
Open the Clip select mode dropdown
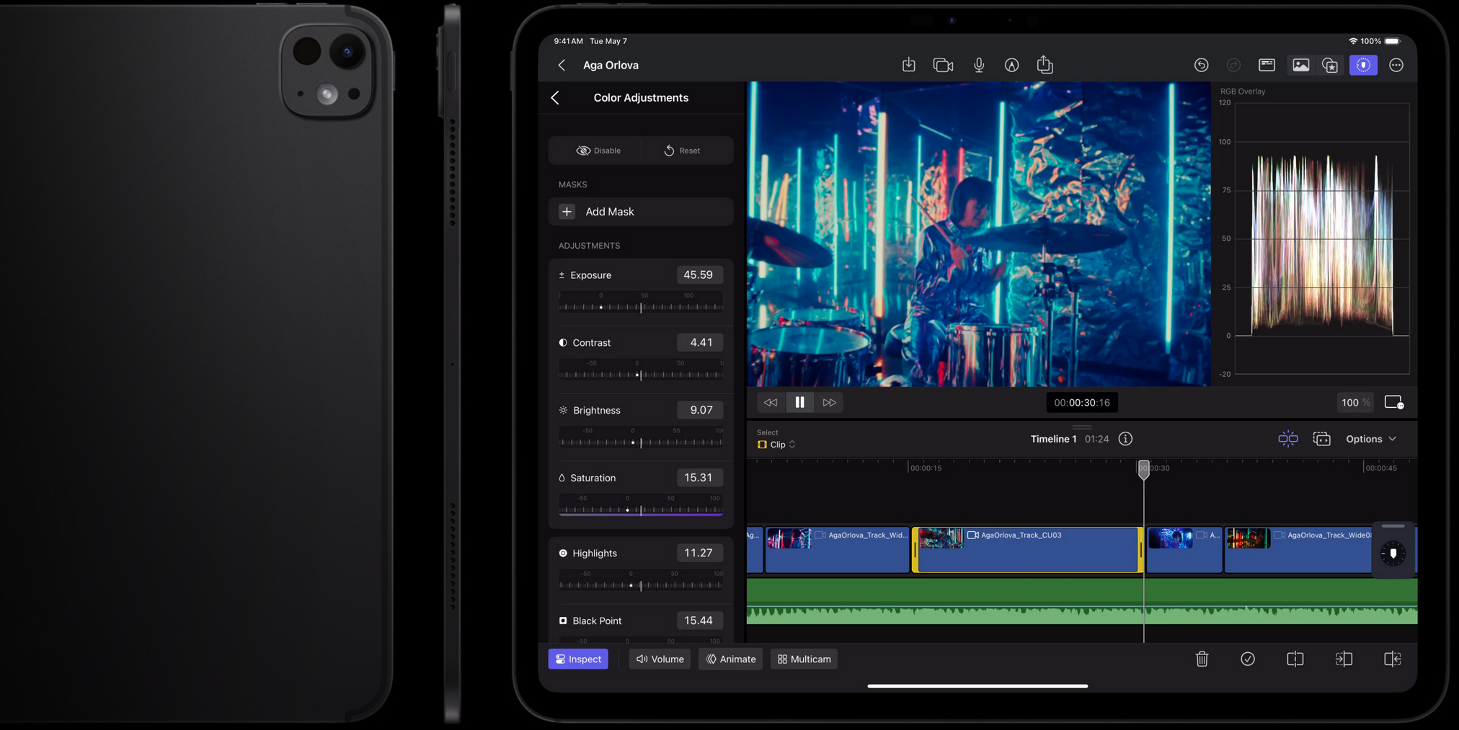coord(777,445)
